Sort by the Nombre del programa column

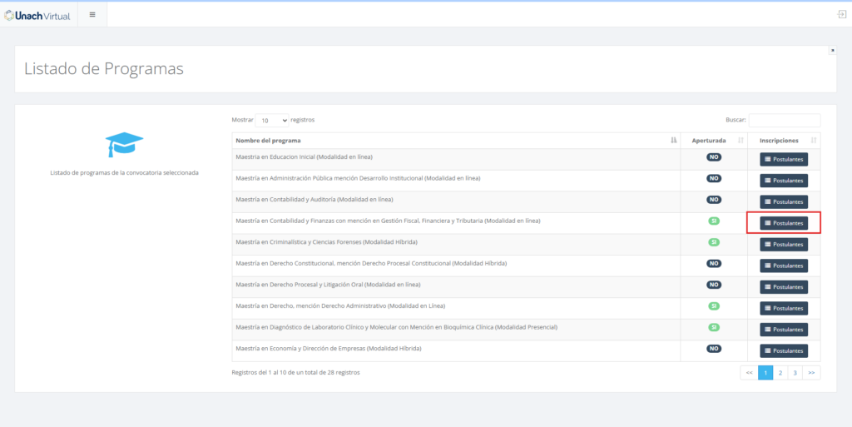click(454, 141)
